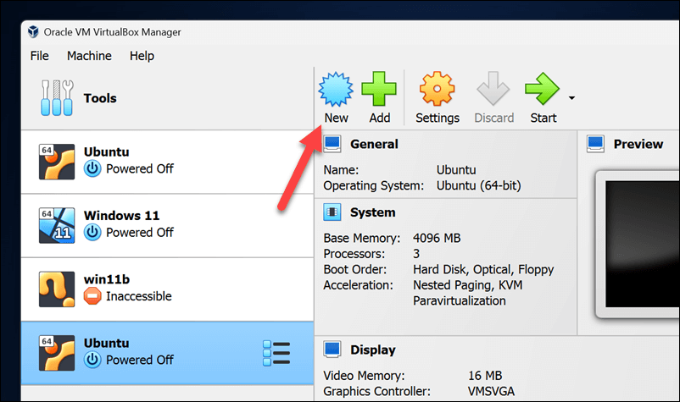This screenshot has height=402, width=680.
Task: Click the greyed-out Discard arrow icon
Action: 493,89
